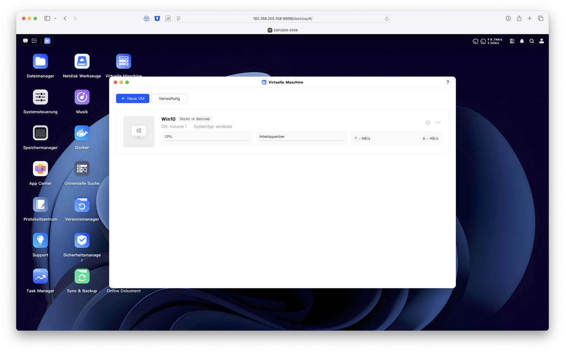565x352 pixels.
Task: Click the notification bell in top bar
Action: 522,41
